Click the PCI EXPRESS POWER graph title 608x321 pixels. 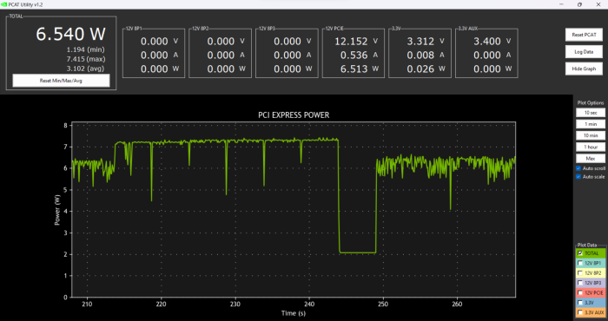point(294,115)
